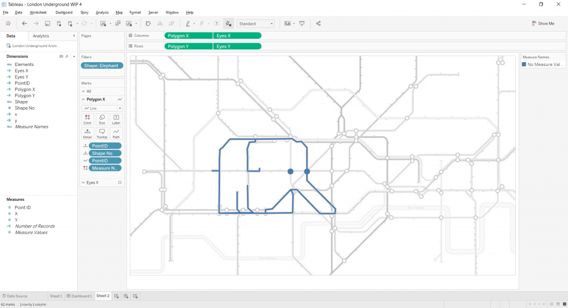Go to the Data Source tab
The width and height of the screenshot is (568, 308).
tap(15, 296)
